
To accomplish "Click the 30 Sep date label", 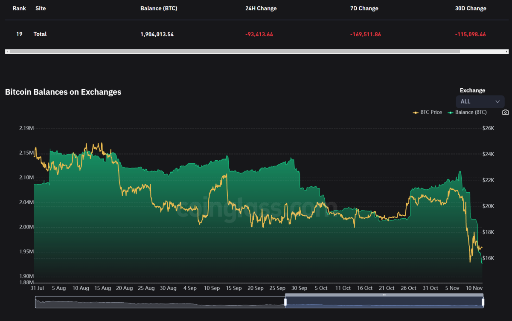I will click(300, 288).
